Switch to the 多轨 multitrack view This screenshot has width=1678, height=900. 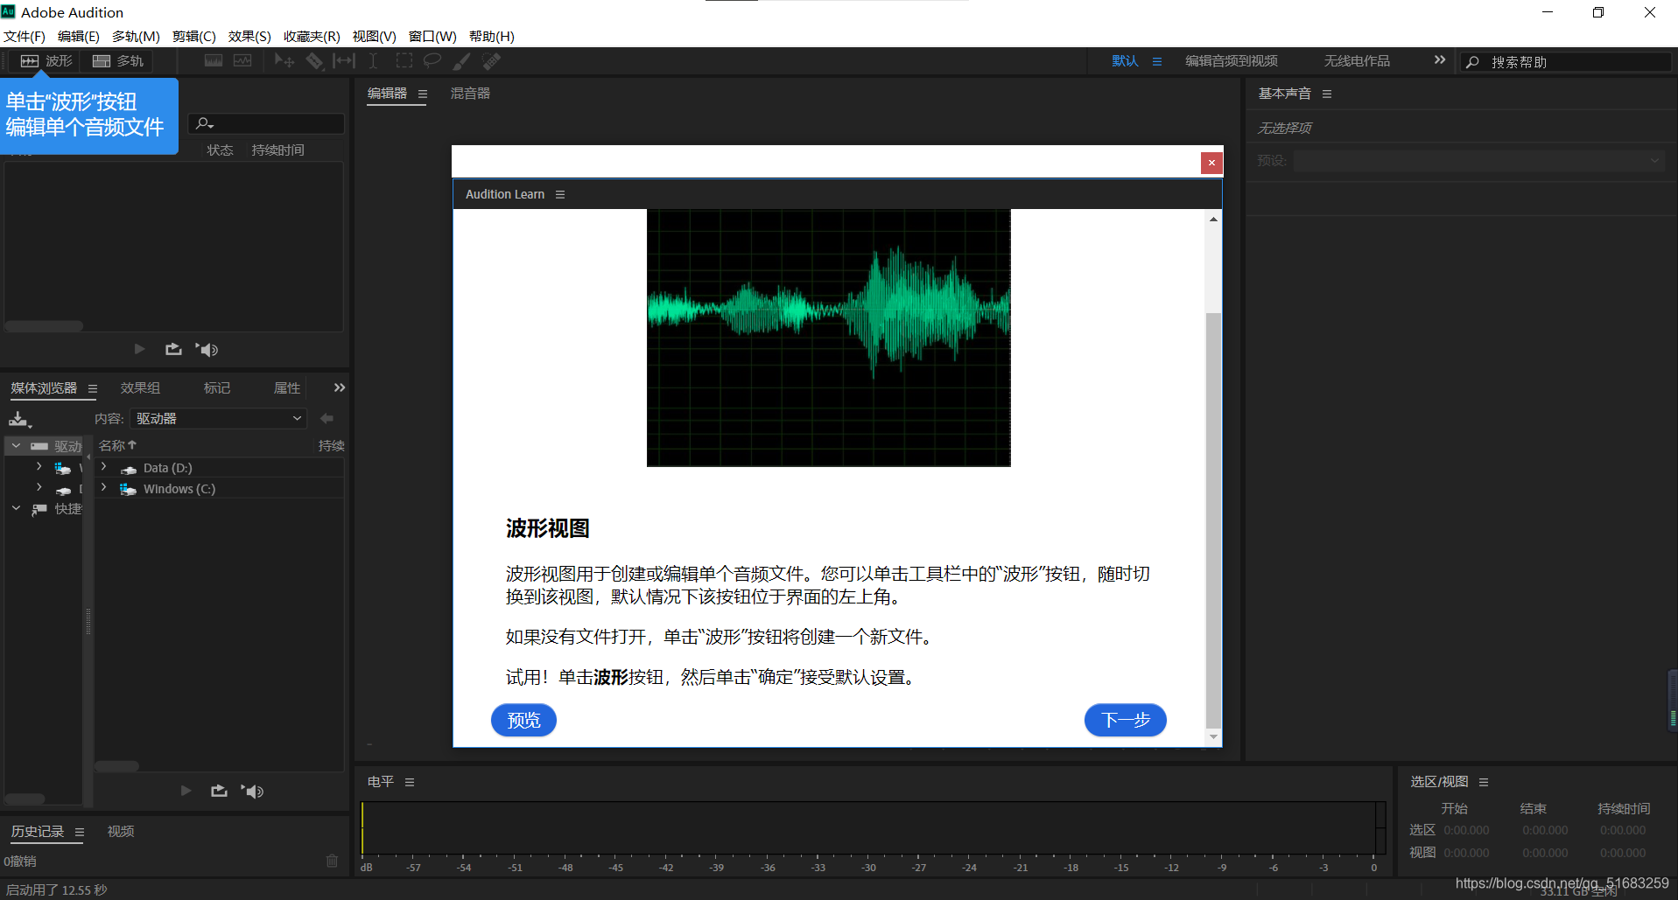(x=117, y=61)
